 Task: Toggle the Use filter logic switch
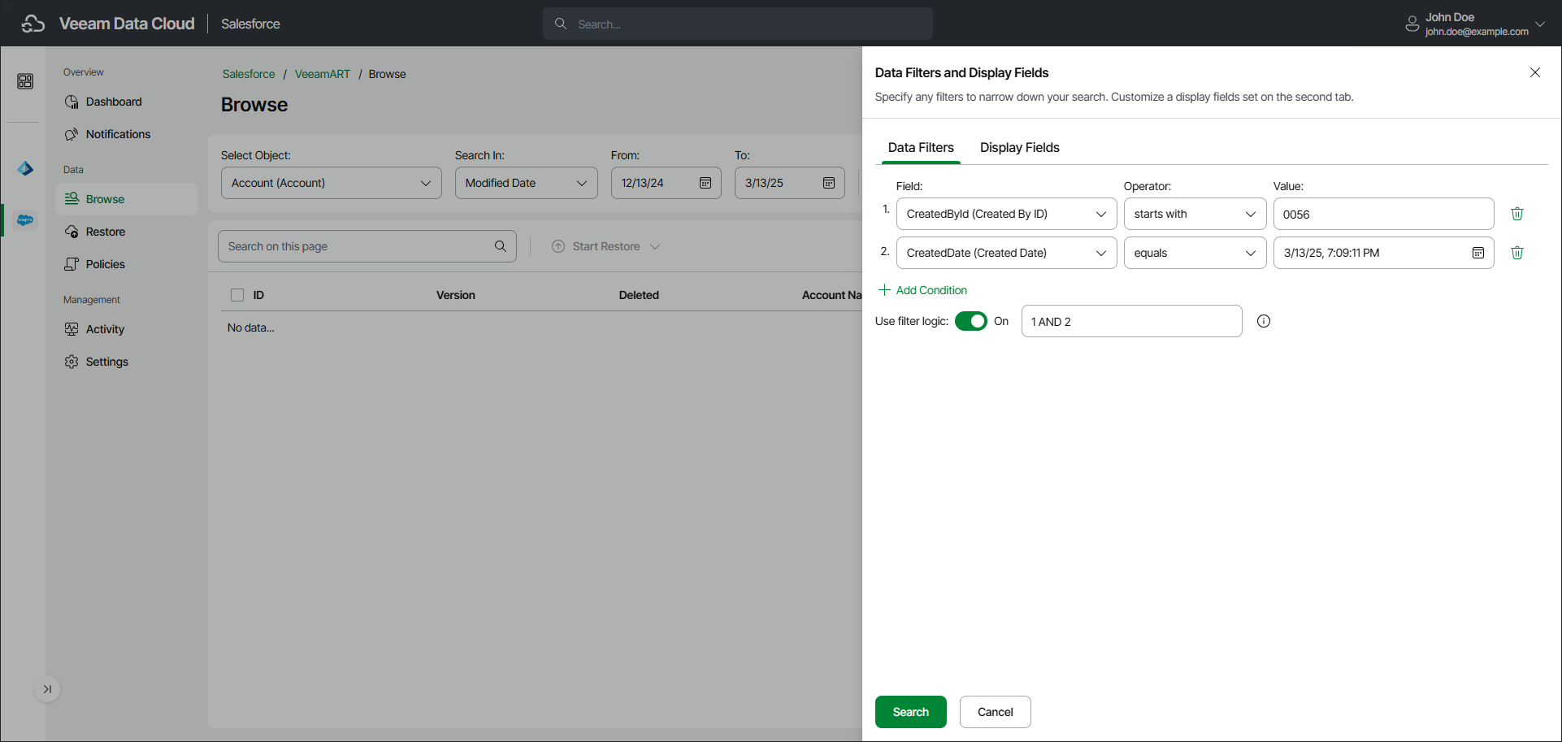point(971,321)
